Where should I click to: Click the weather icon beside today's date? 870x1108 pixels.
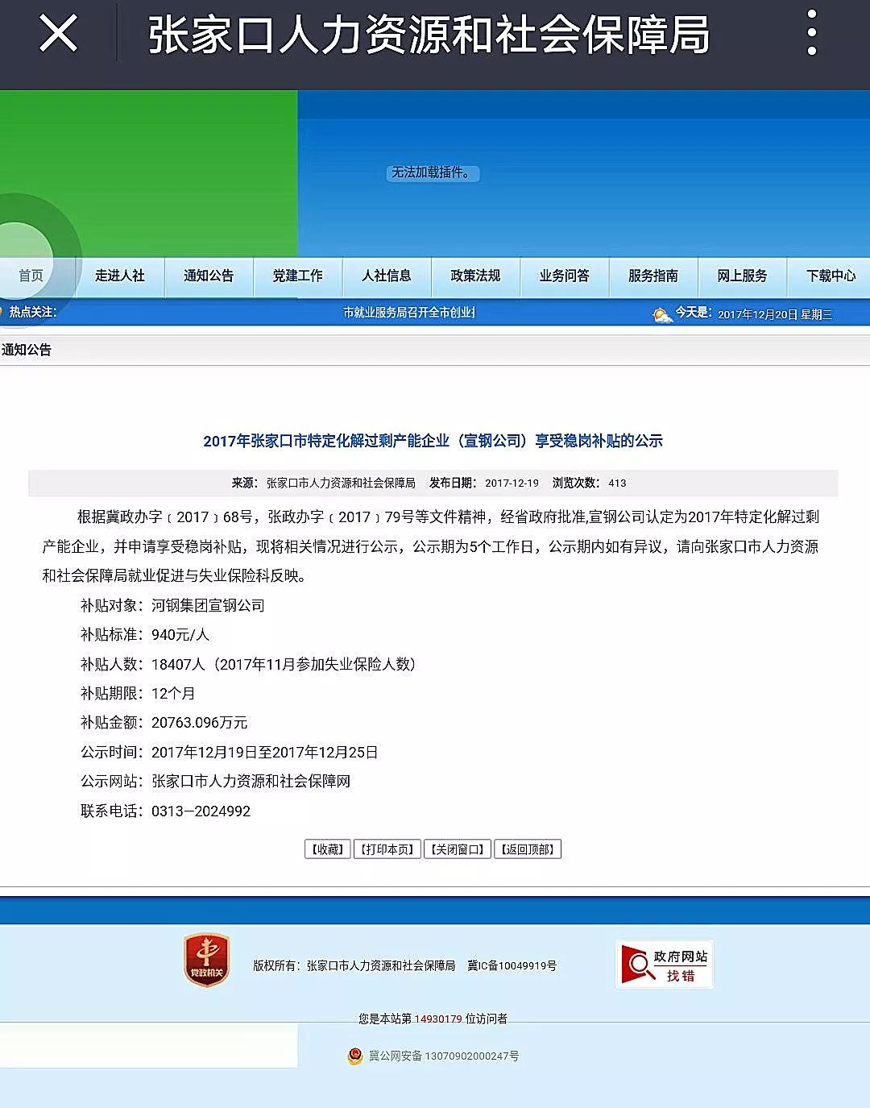[x=662, y=314]
